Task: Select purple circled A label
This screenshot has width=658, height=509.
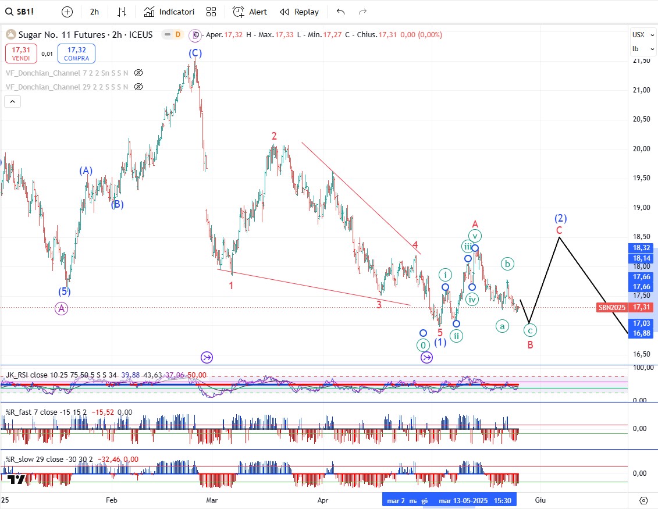Action: pos(61,309)
